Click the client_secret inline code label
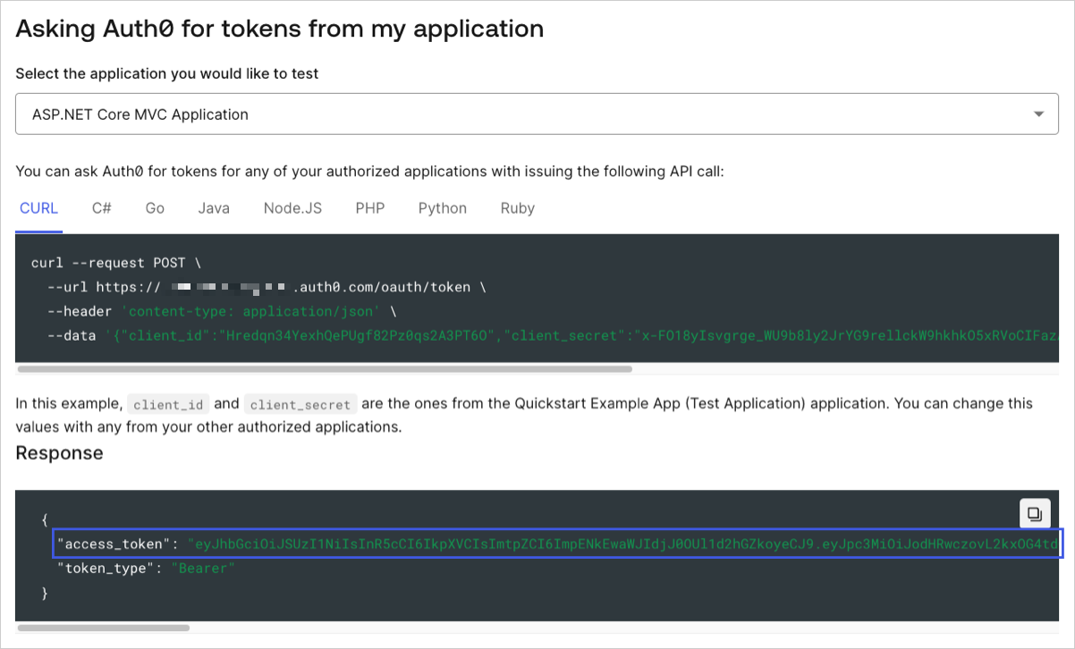Screen dimensions: 1075x649 pyautogui.click(x=300, y=404)
